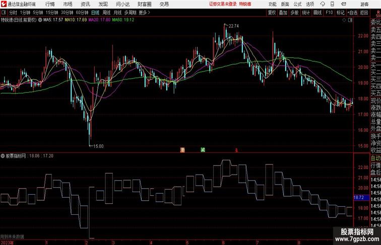Click the orange event marker below chart

(x=182, y=150)
